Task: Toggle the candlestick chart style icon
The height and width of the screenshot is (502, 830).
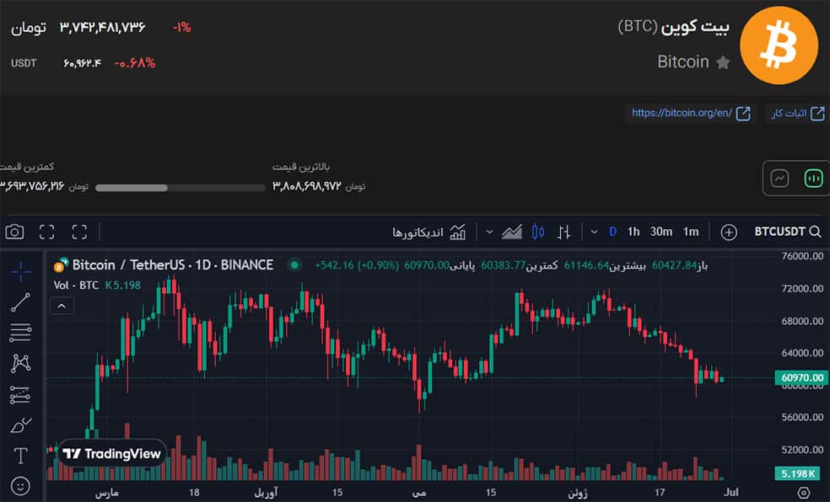Action: [537, 232]
